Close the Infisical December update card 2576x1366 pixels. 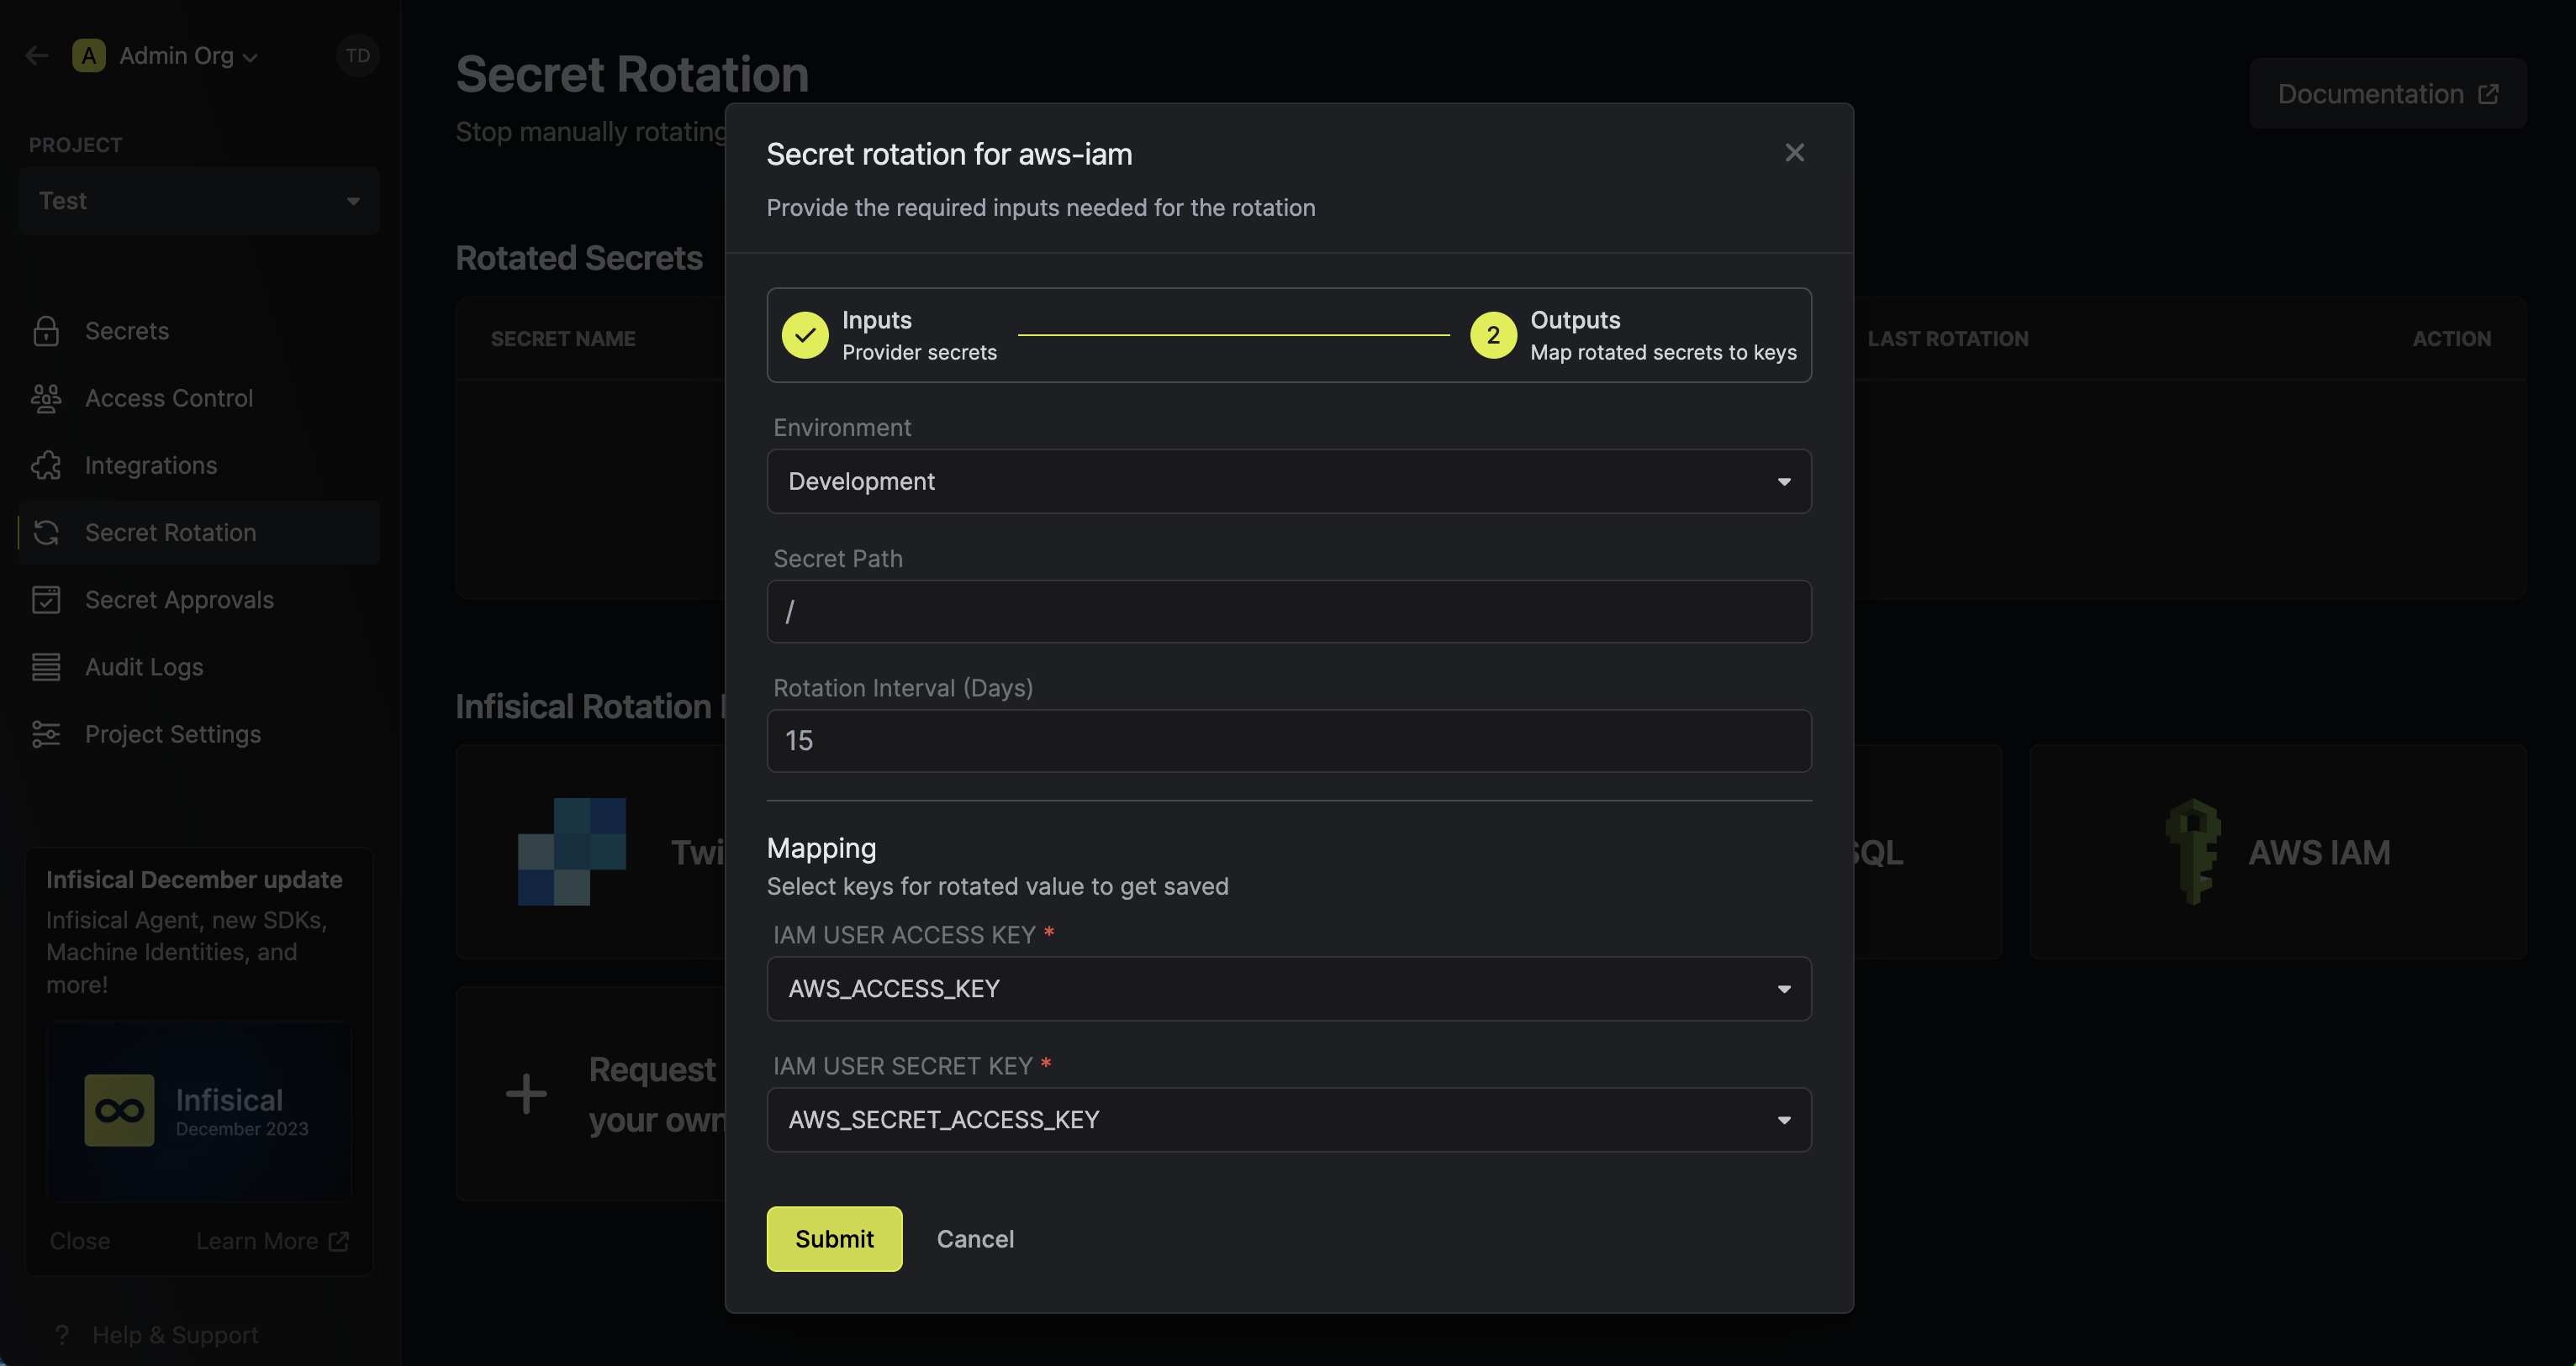click(x=80, y=1241)
